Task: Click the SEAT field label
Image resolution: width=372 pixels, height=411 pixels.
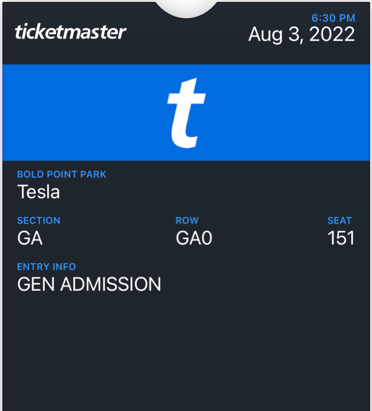Action: coord(339,220)
